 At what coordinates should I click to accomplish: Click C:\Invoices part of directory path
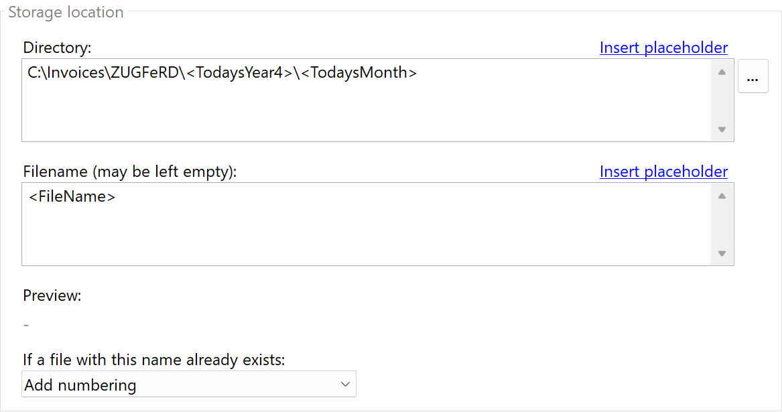pos(64,72)
